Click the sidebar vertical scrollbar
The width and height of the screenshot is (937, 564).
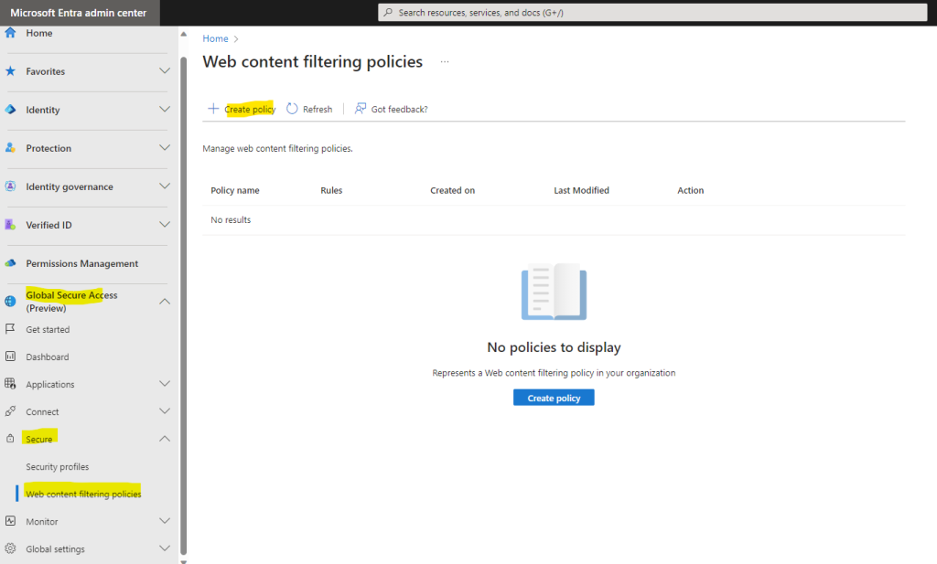pyautogui.click(x=183, y=304)
